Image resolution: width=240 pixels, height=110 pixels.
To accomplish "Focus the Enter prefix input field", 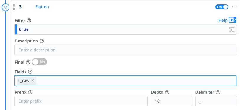I will (x=81, y=101).
